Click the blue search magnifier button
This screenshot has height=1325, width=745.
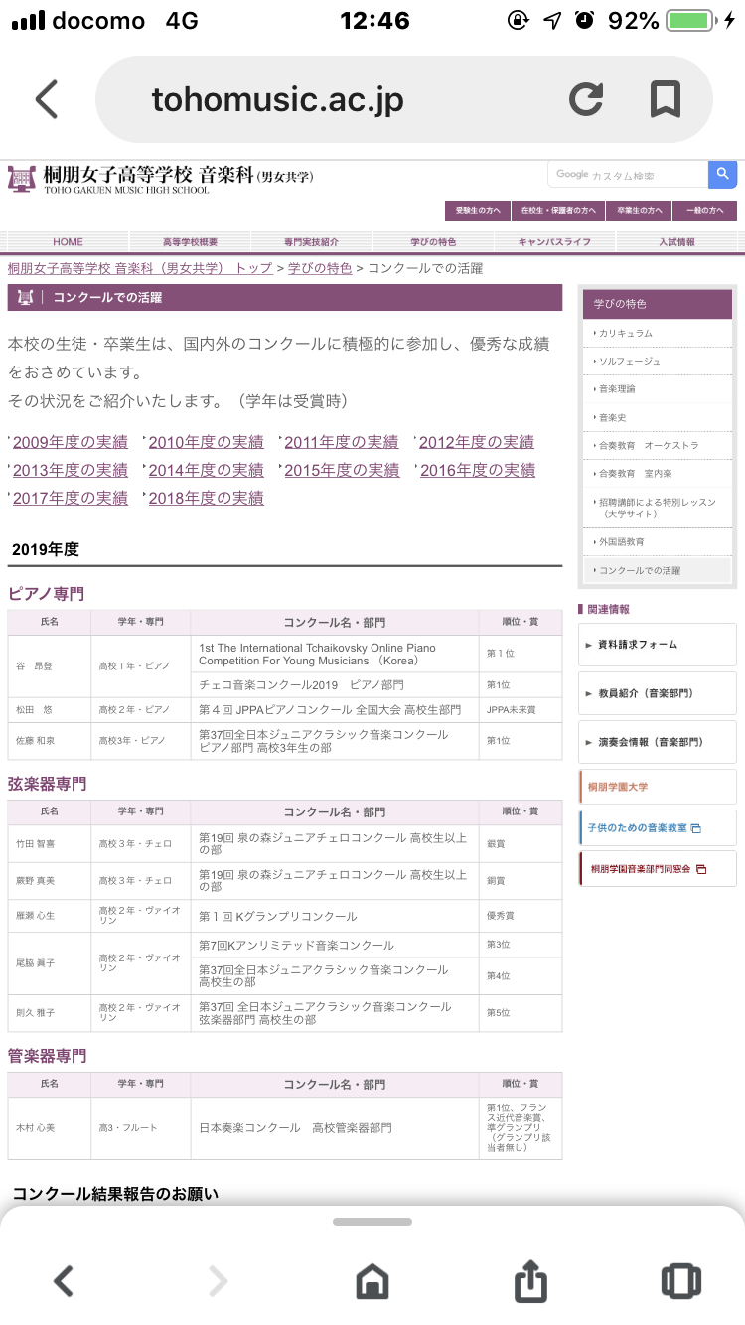[722, 174]
